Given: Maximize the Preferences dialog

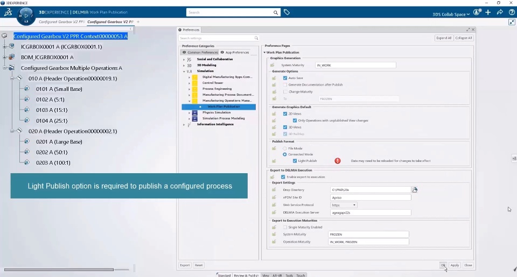Looking at the screenshot, I should 468,30.
